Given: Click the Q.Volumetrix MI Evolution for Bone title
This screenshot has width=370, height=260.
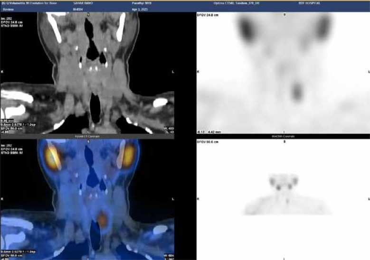Looking at the screenshot, I should pyautogui.click(x=25, y=2).
